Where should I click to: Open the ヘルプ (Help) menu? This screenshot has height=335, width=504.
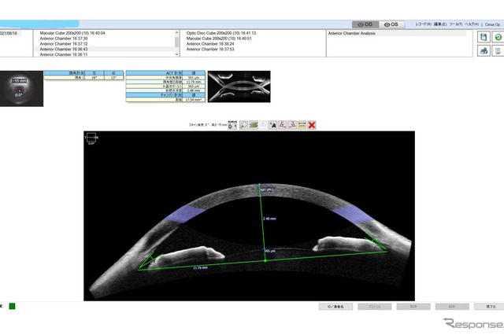click(x=472, y=24)
